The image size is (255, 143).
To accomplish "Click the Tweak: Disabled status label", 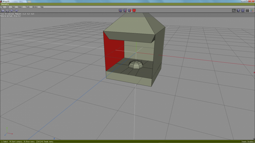I will pyautogui.click(x=247, y=141).
